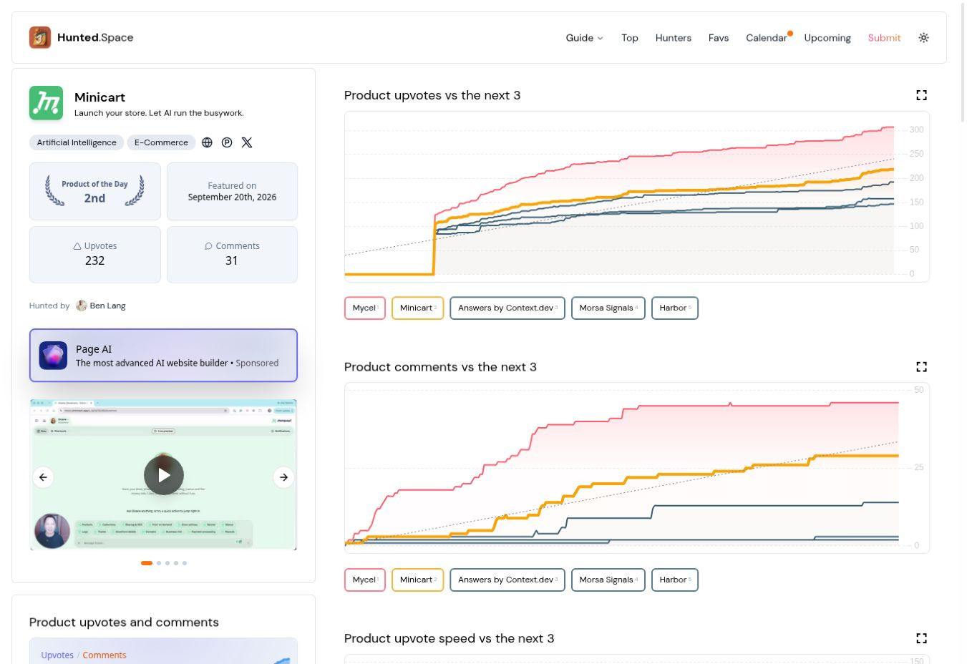Toggle the light/dark theme sun icon
This screenshot has height=664, width=967.
click(x=924, y=38)
